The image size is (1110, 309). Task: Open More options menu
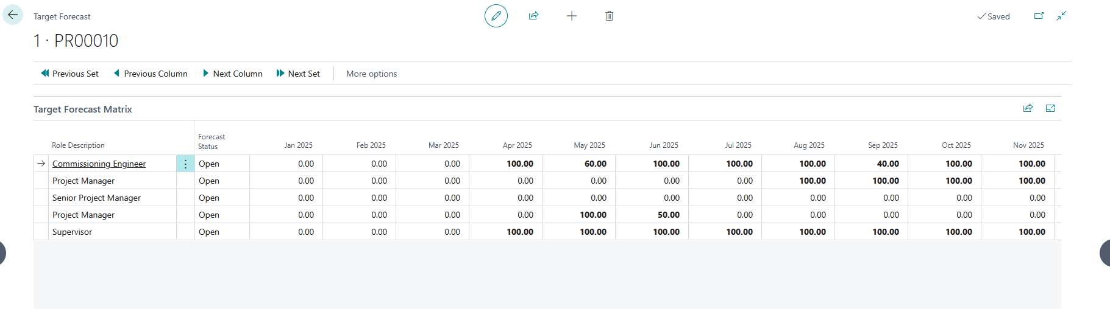(x=371, y=74)
